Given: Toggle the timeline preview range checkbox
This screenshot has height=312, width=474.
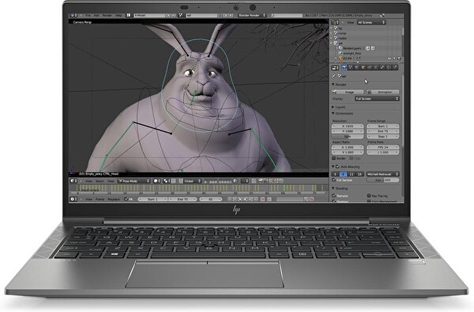Looking at the screenshot, I should point(126,199).
